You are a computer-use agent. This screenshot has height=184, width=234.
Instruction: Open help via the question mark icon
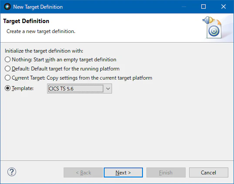point(12,172)
